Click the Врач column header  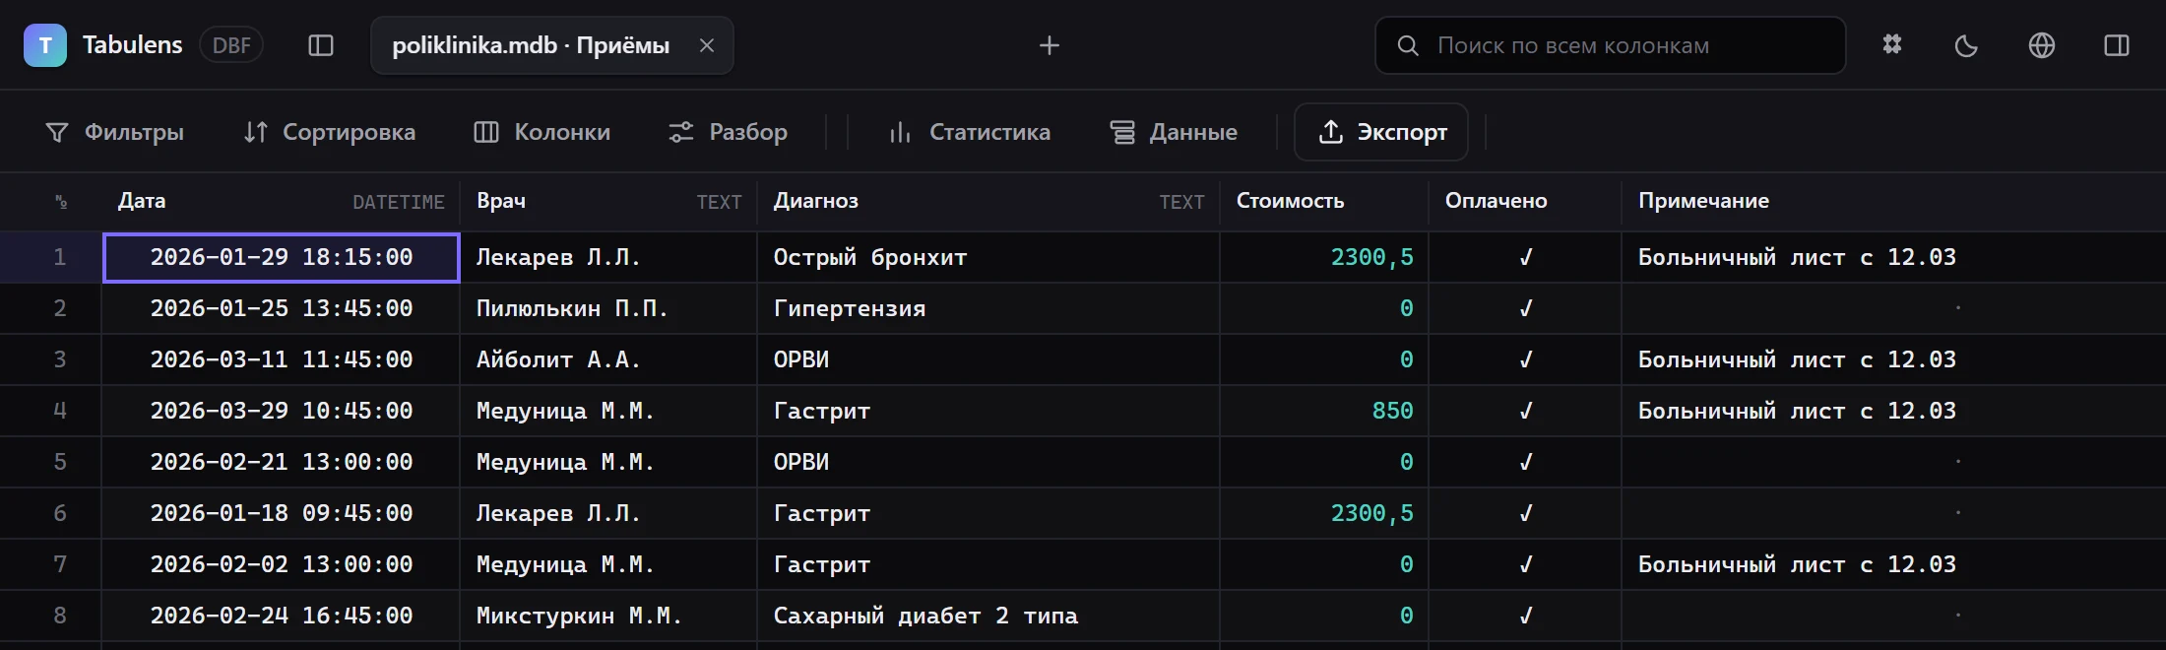tap(608, 202)
